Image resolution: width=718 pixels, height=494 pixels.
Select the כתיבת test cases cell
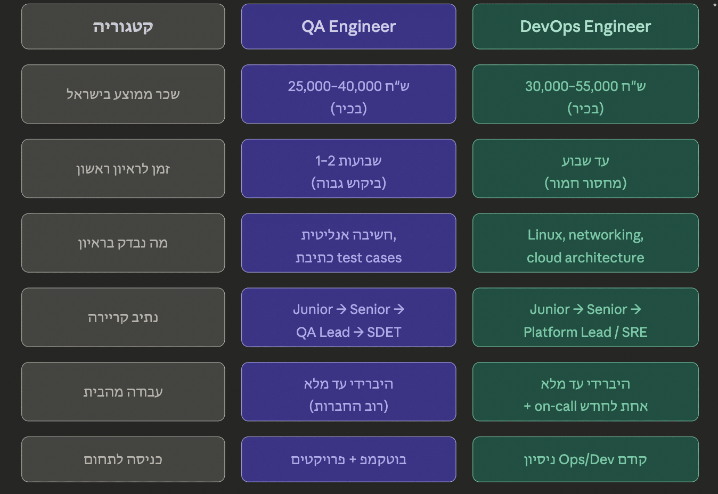coord(348,243)
